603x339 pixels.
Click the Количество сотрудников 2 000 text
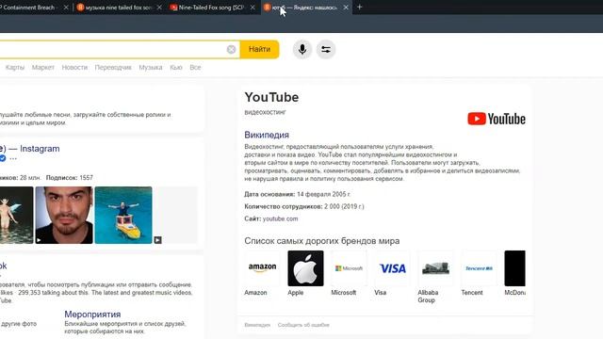click(303, 206)
